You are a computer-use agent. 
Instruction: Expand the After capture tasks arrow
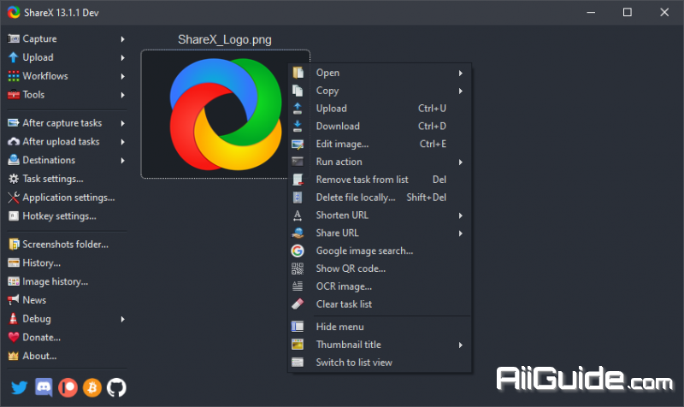(122, 123)
